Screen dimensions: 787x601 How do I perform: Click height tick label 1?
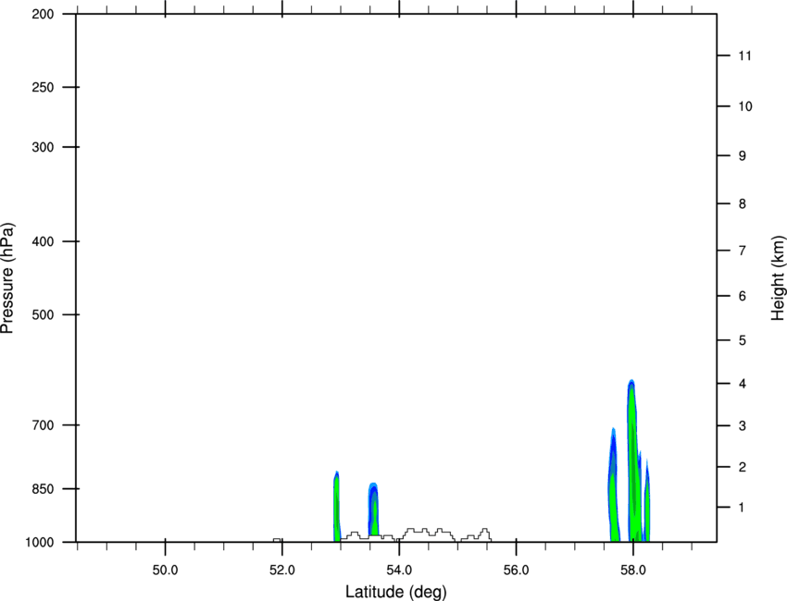coord(742,508)
